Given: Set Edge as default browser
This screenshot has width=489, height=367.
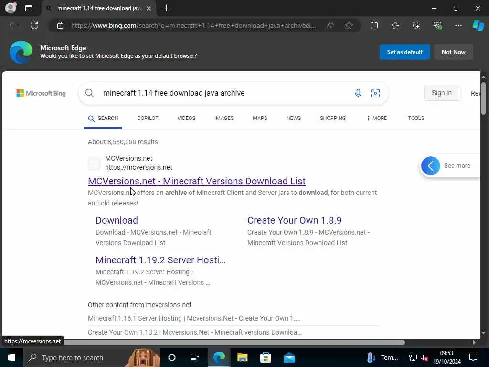Looking at the screenshot, I should [405, 52].
